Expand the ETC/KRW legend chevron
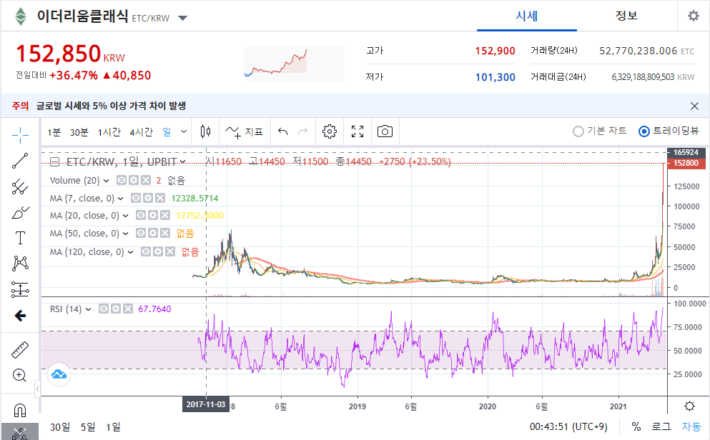 coord(182,162)
